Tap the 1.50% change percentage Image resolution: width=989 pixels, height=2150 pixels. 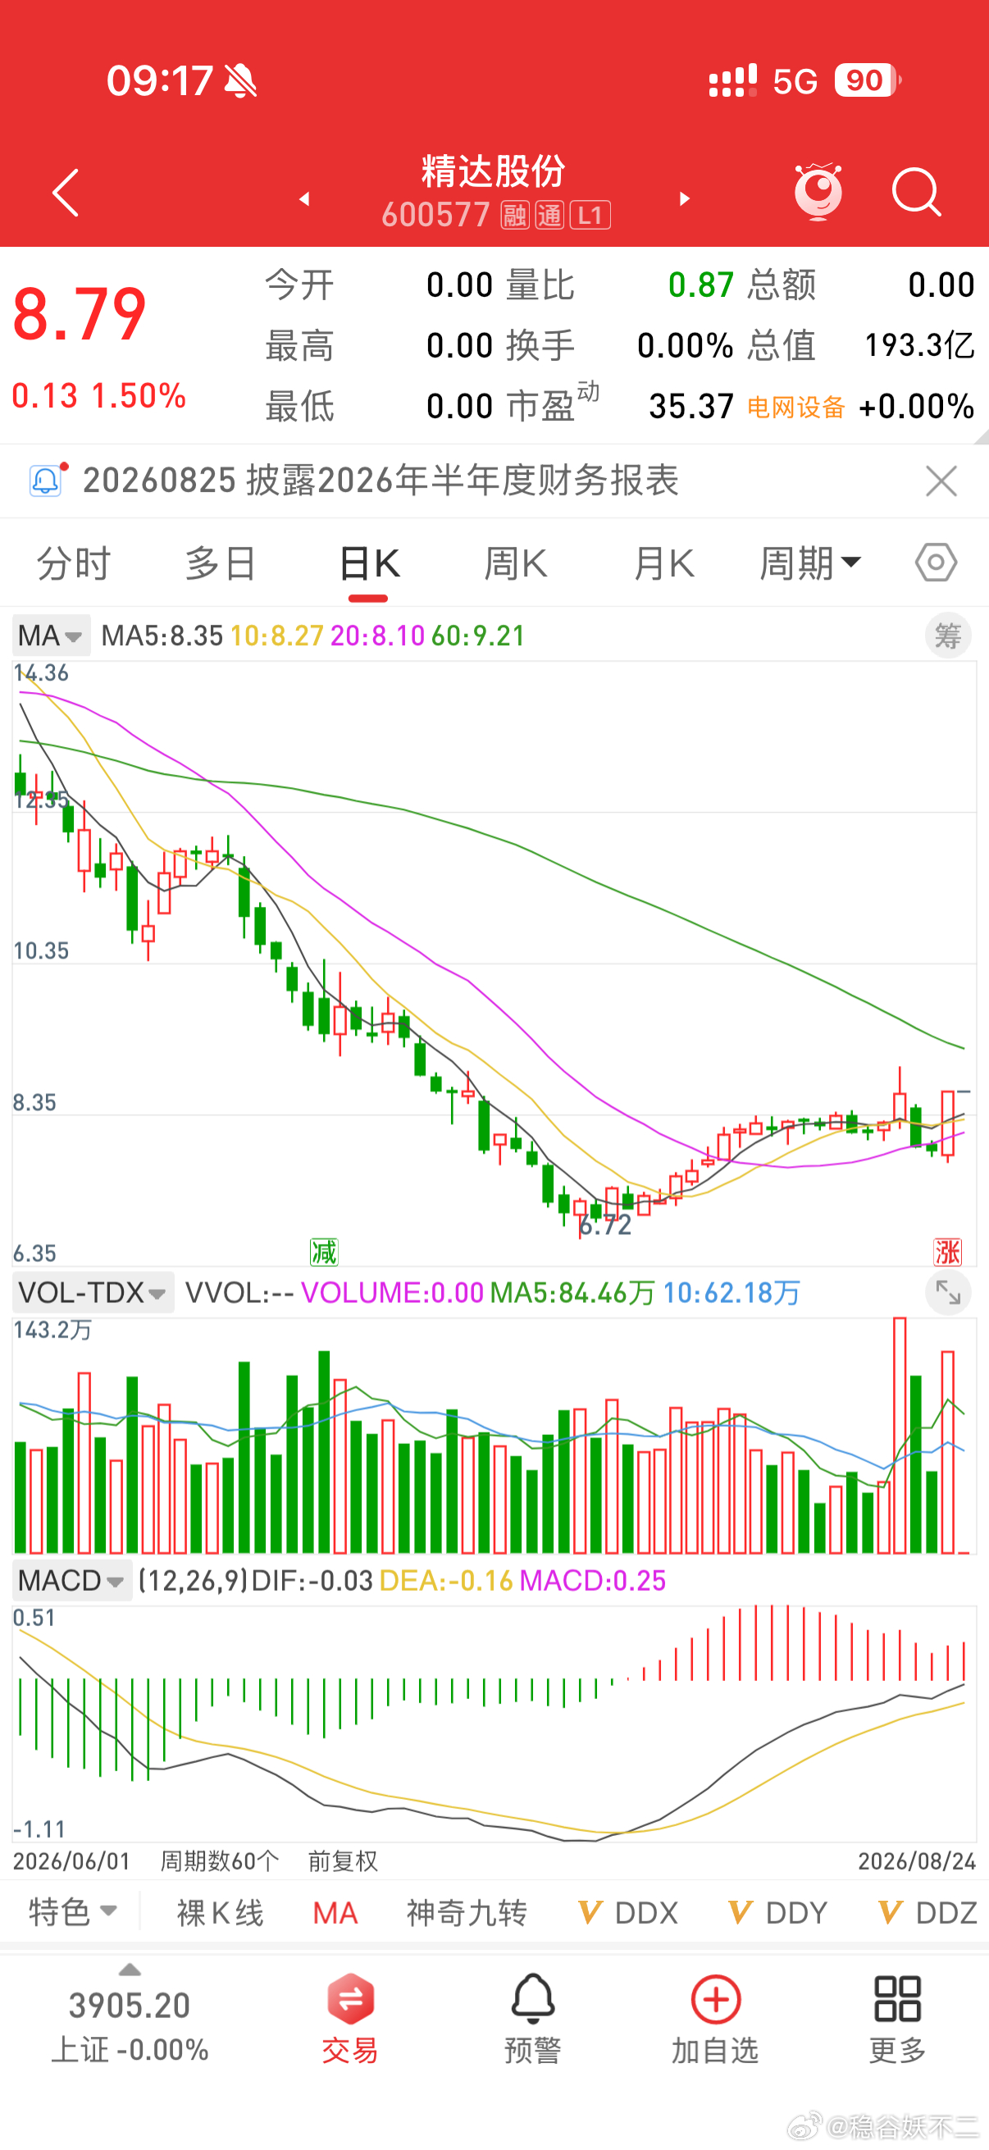139,395
